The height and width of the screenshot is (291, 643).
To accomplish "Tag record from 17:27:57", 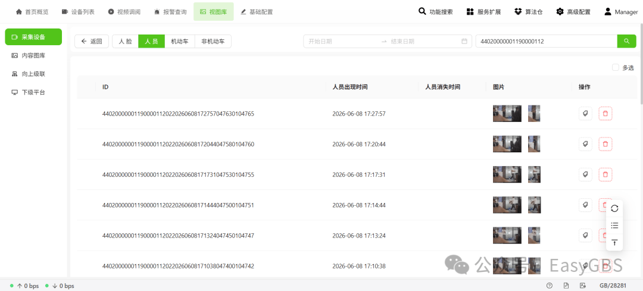I will click(x=585, y=114).
